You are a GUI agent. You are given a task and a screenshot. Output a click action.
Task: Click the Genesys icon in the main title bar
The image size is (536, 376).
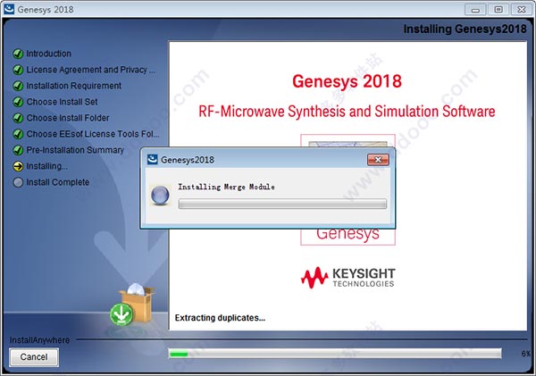point(9,9)
